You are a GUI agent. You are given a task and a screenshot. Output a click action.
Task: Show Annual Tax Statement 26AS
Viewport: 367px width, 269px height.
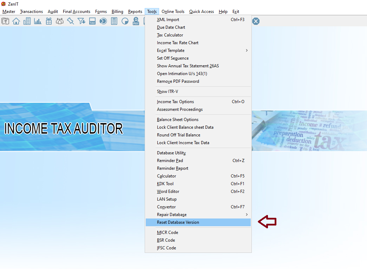click(x=198, y=66)
